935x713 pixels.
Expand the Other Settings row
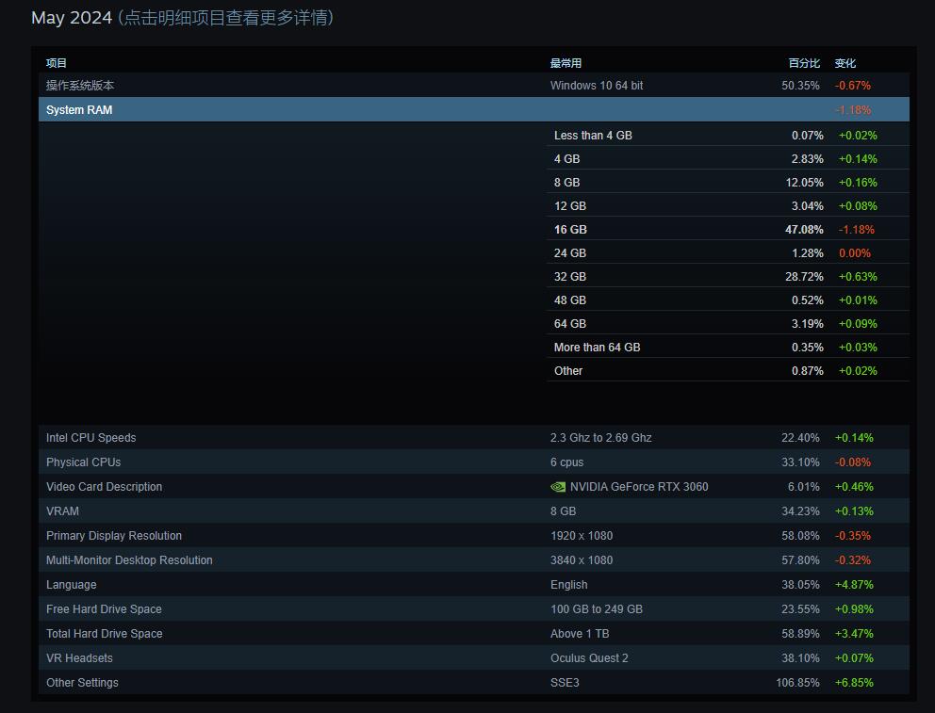[82, 683]
